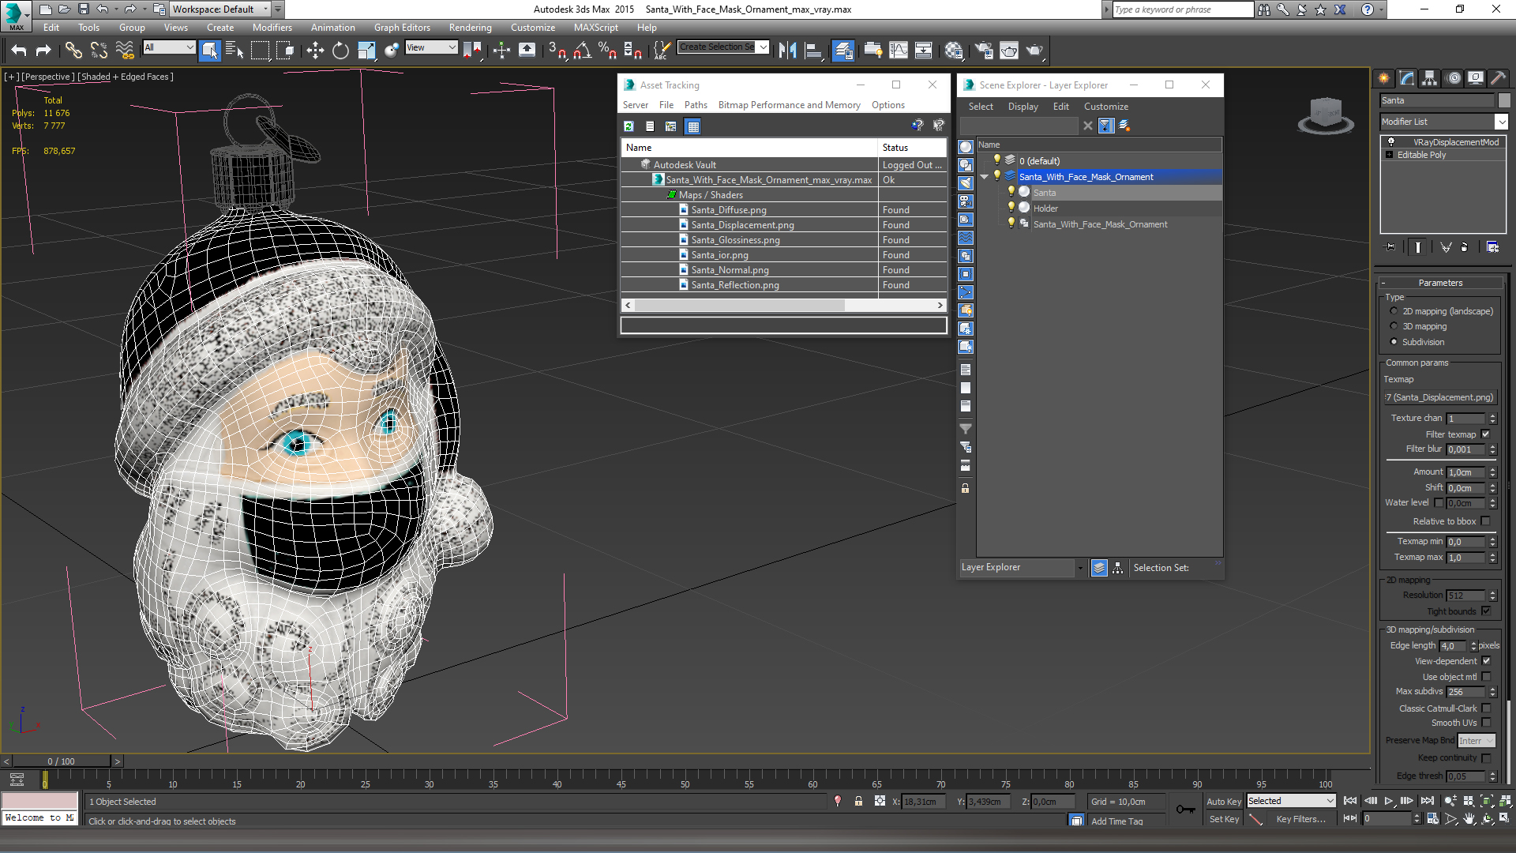Switch to the Hierarchy command panel tab
The height and width of the screenshot is (853, 1516).
(1429, 78)
